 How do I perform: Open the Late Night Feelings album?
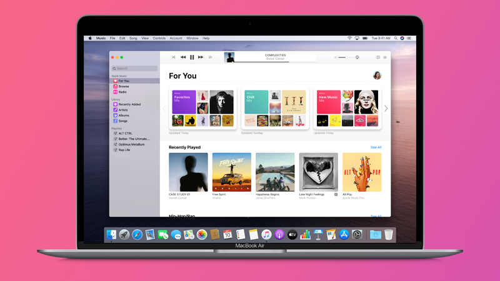pyautogui.click(x=319, y=172)
